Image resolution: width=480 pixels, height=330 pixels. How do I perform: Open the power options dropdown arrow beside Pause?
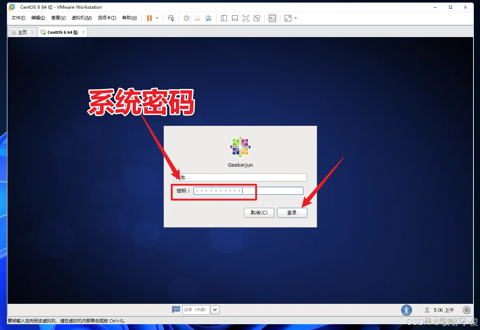157,18
